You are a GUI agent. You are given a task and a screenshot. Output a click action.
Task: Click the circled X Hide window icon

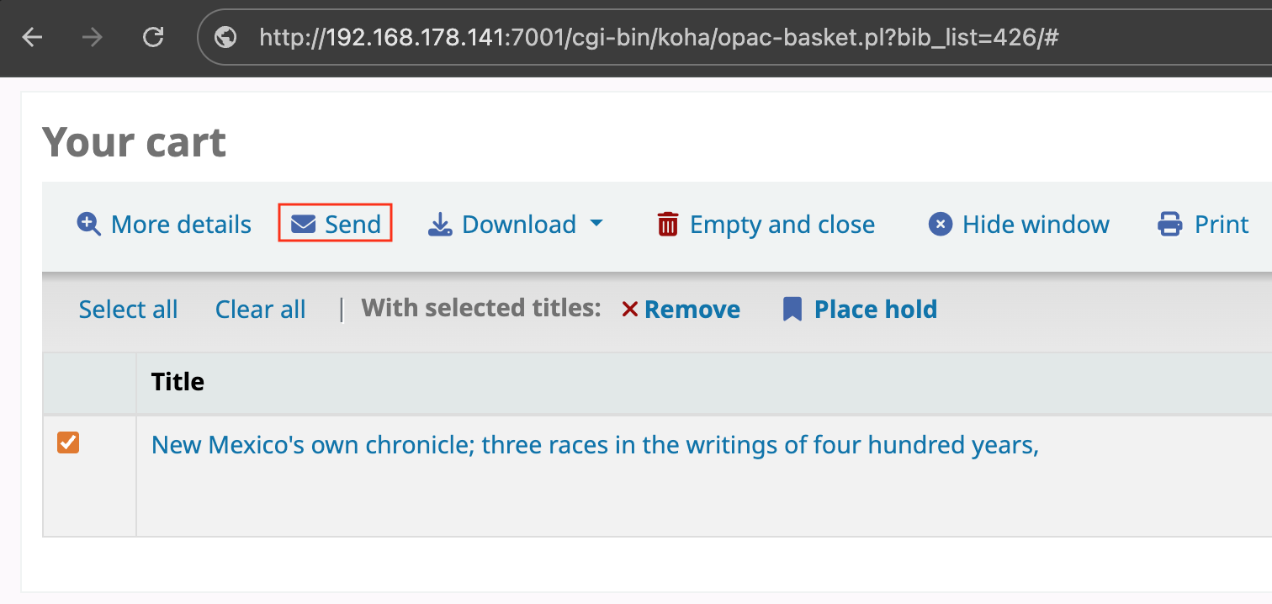(941, 224)
